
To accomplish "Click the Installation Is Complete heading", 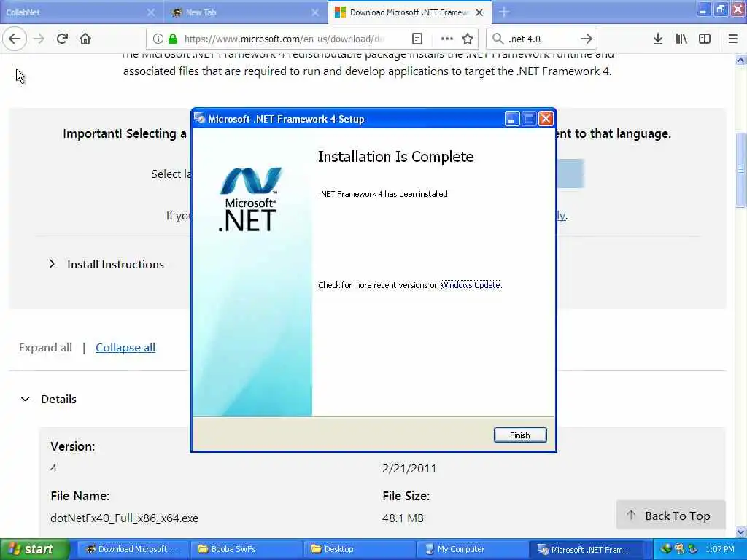I will [x=396, y=157].
